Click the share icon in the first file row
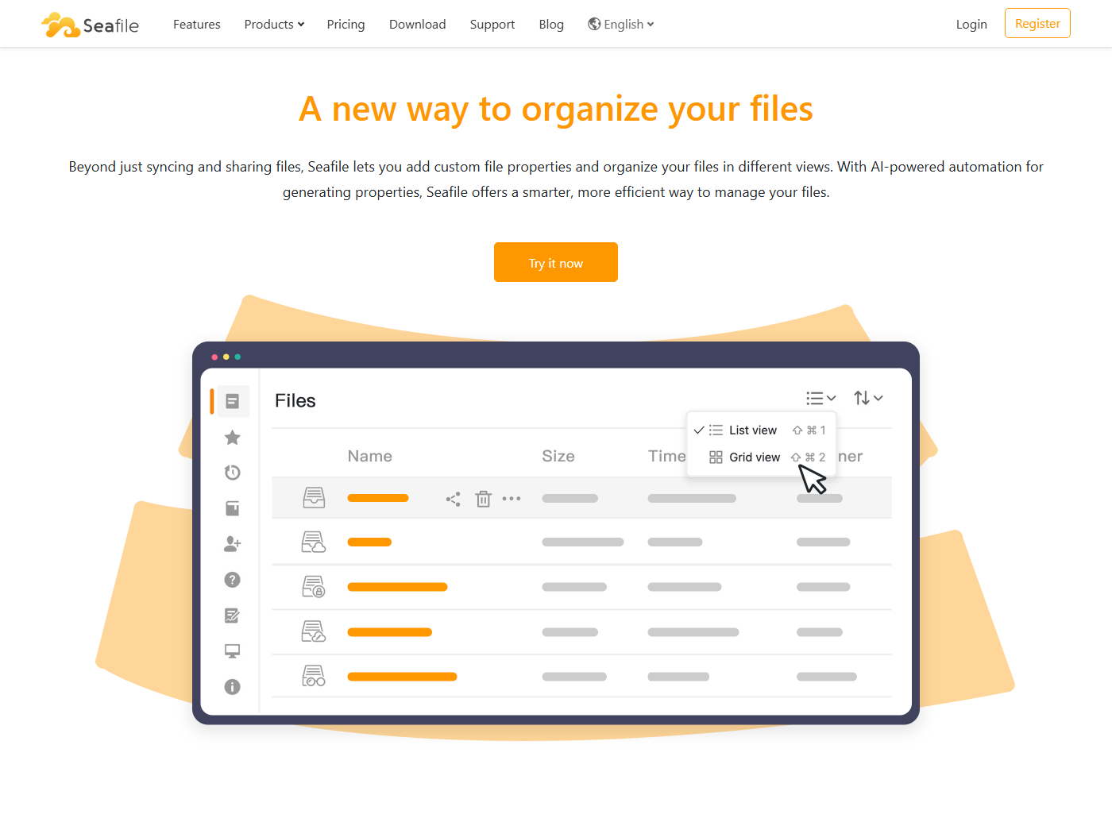This screenshot has height=826, width=1112. click(x=454, y=499)
